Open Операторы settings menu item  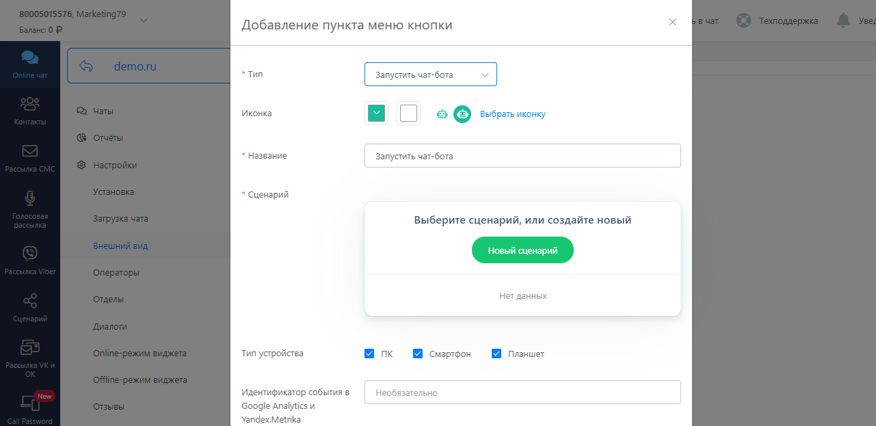point(116,272)
